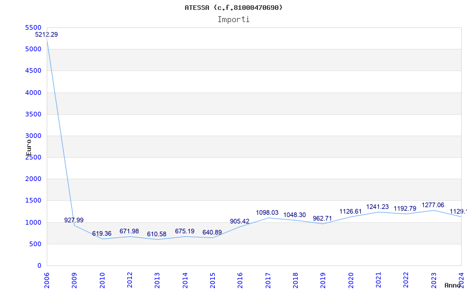Click the x-axis year label 2019

point(323,281)
